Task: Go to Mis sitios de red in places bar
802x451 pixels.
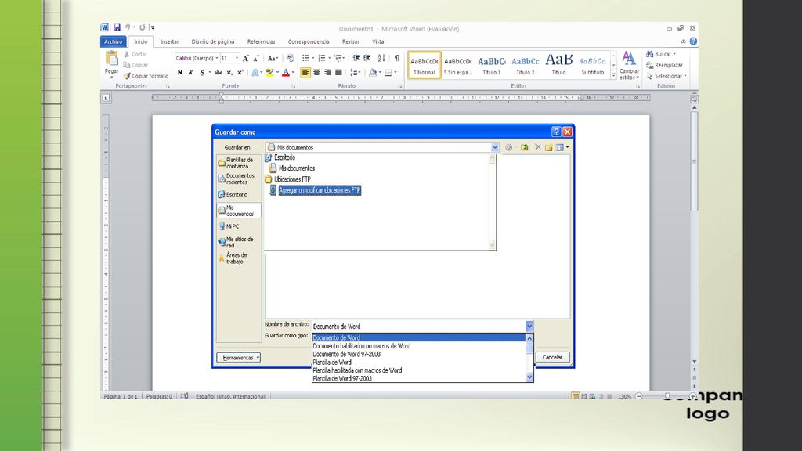Action: [238, 243]
